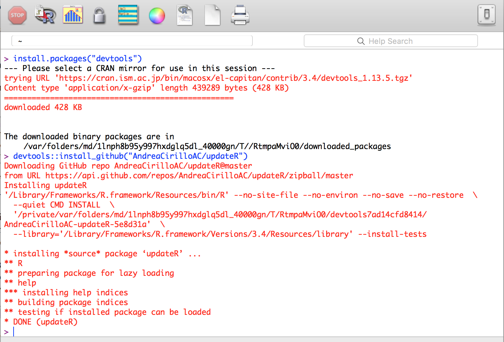The image size is (504, 342).
Task: Click the download progress bar of equals signs
Action: coord(119,98)
